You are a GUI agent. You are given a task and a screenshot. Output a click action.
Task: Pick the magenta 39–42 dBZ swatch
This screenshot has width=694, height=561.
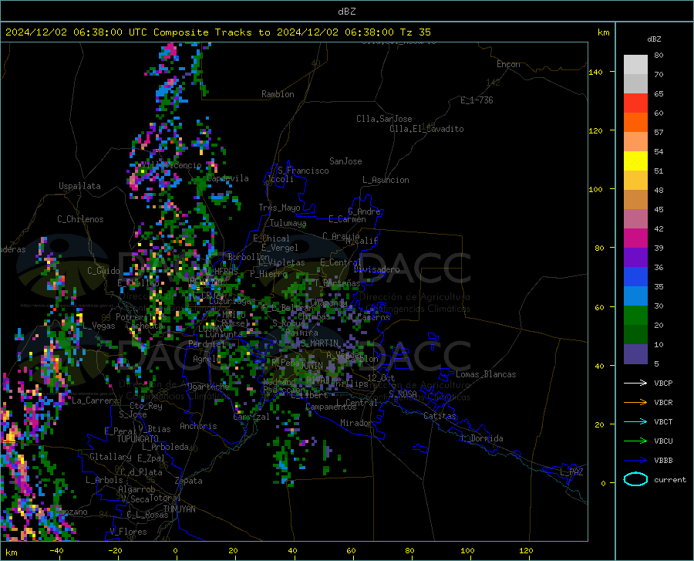[x=635, y=238]
